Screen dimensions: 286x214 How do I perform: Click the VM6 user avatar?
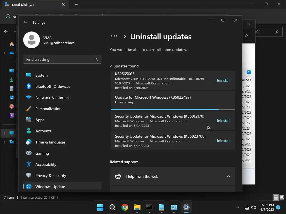point(32,40)
